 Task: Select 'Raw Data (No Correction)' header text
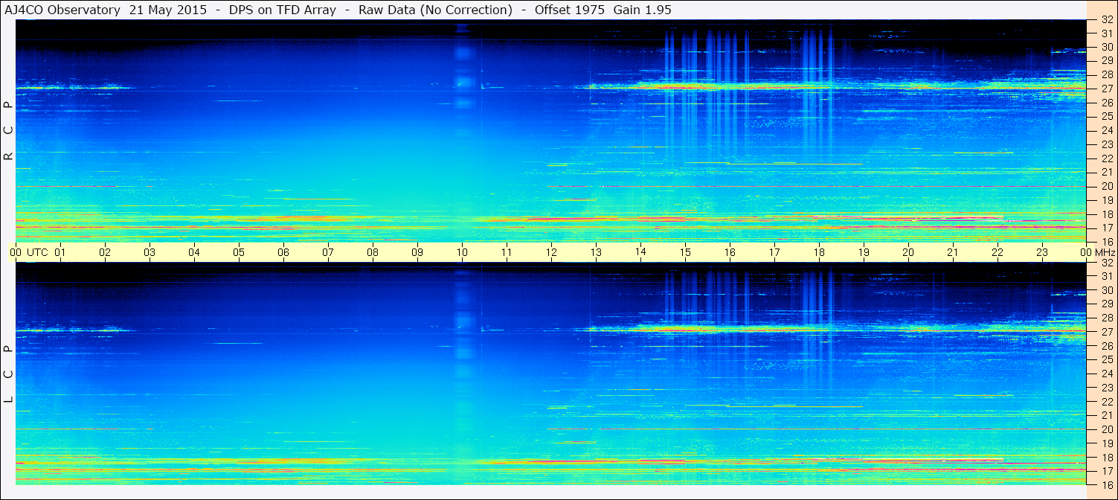pos(435,10)
